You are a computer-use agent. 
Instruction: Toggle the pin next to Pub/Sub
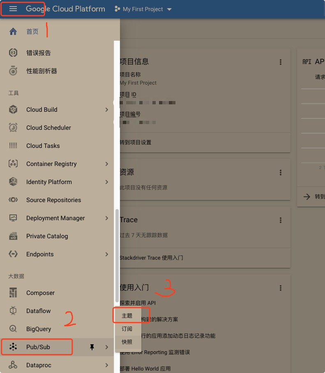(x=92, y=347)
